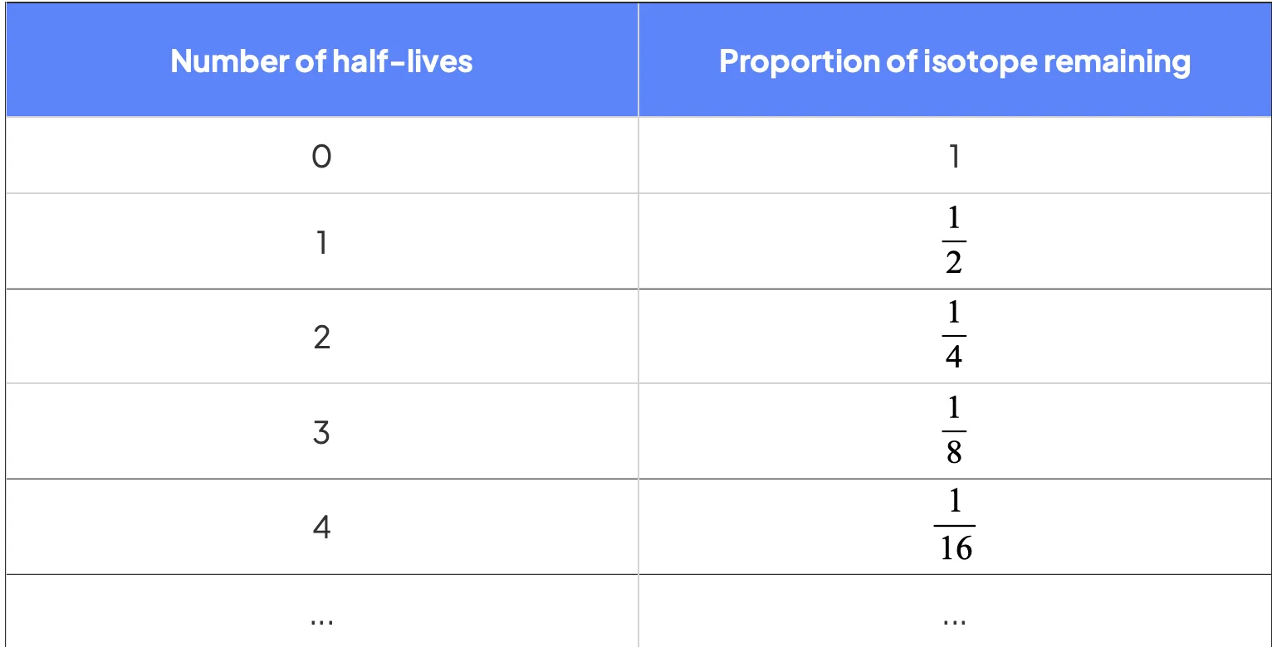This screenshot has width=1272, height=647.
Task: Click the "Number of half-lives" column header
Action: point(321,61)
